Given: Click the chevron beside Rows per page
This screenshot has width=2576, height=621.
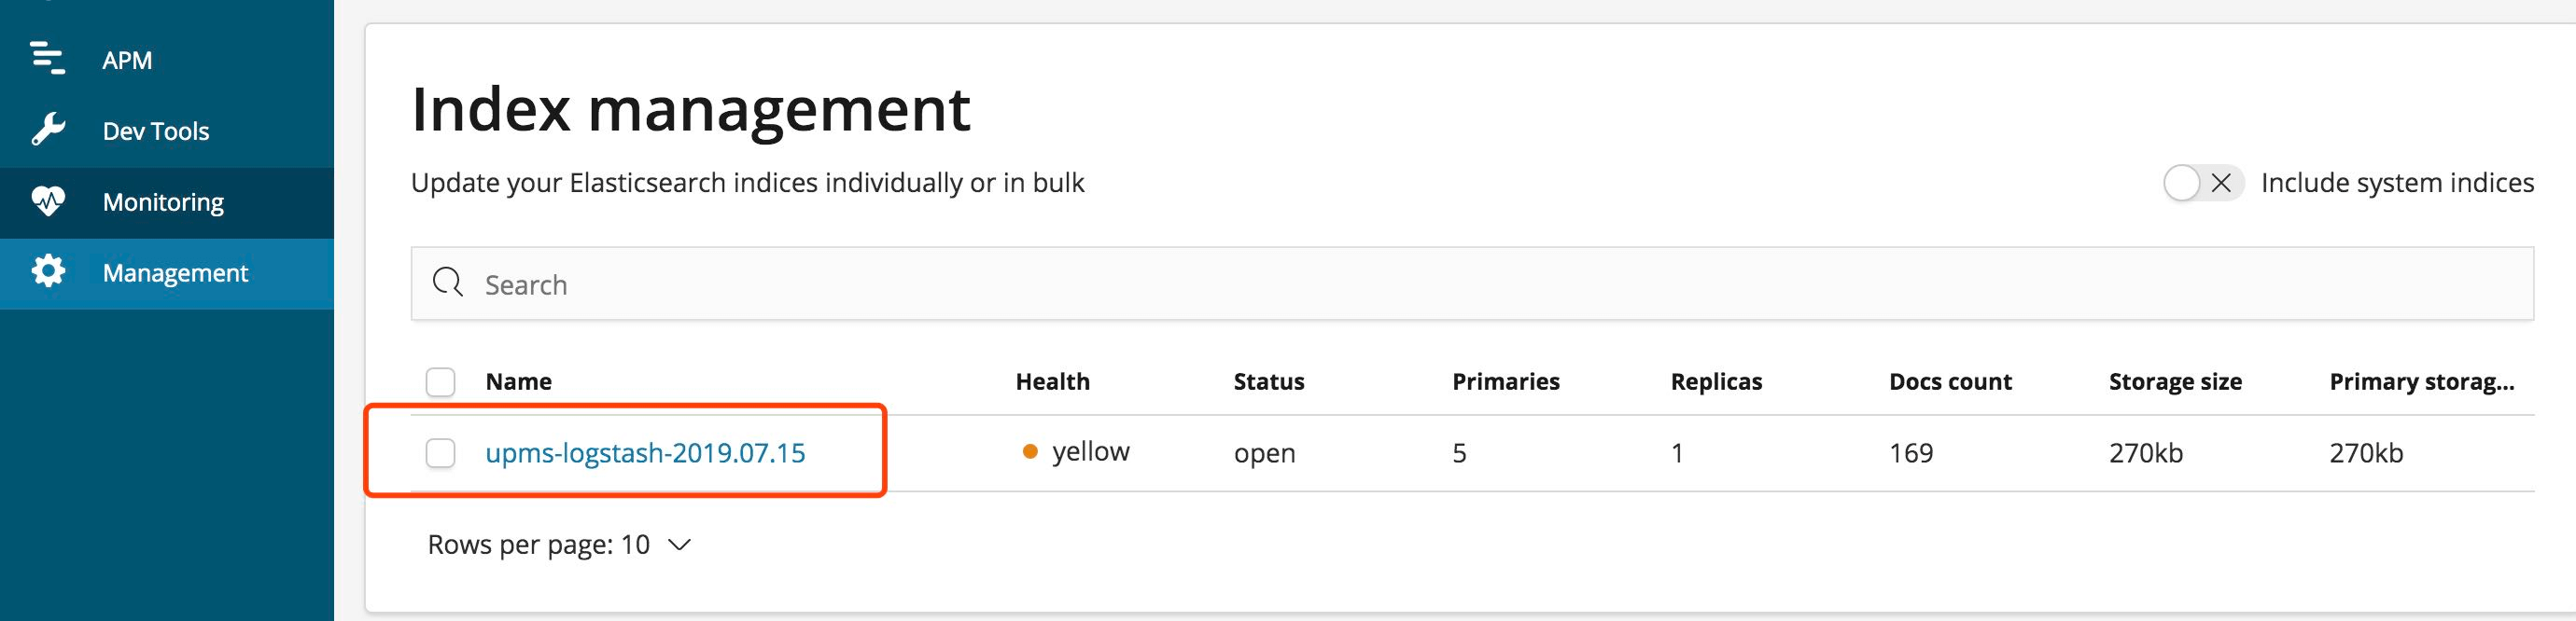Looking at the screenshot, I should (679, 545).
